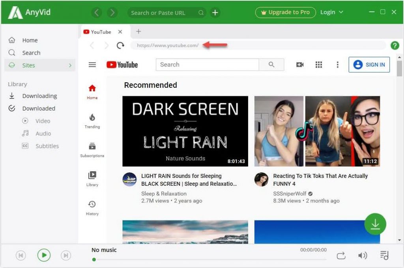Click the Sleep & Relaxation channel avatar

tap(129, 179)
